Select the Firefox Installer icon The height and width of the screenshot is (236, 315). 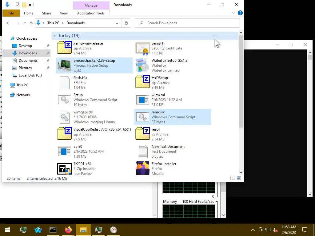tap(143, 168)
